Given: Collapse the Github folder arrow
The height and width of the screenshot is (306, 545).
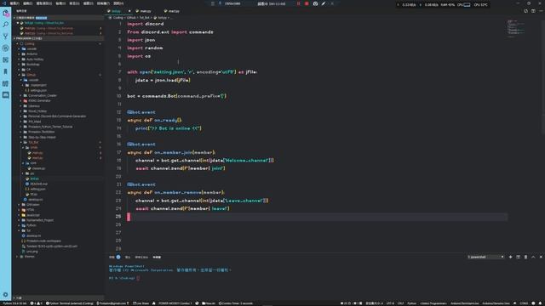Looking at the screenshot, I should 19,75.
